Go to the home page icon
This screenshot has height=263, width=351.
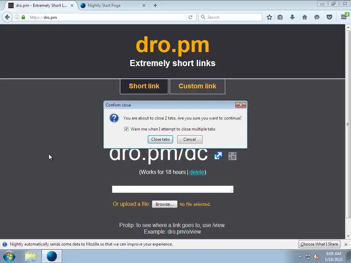(304, 17)
